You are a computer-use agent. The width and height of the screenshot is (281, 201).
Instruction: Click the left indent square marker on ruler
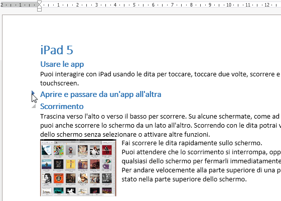39,10
